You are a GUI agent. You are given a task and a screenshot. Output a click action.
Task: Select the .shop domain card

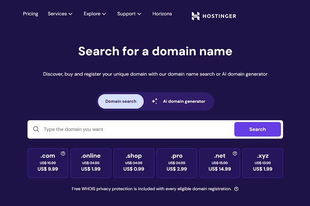pyautogui.click(x=134, y=163)
